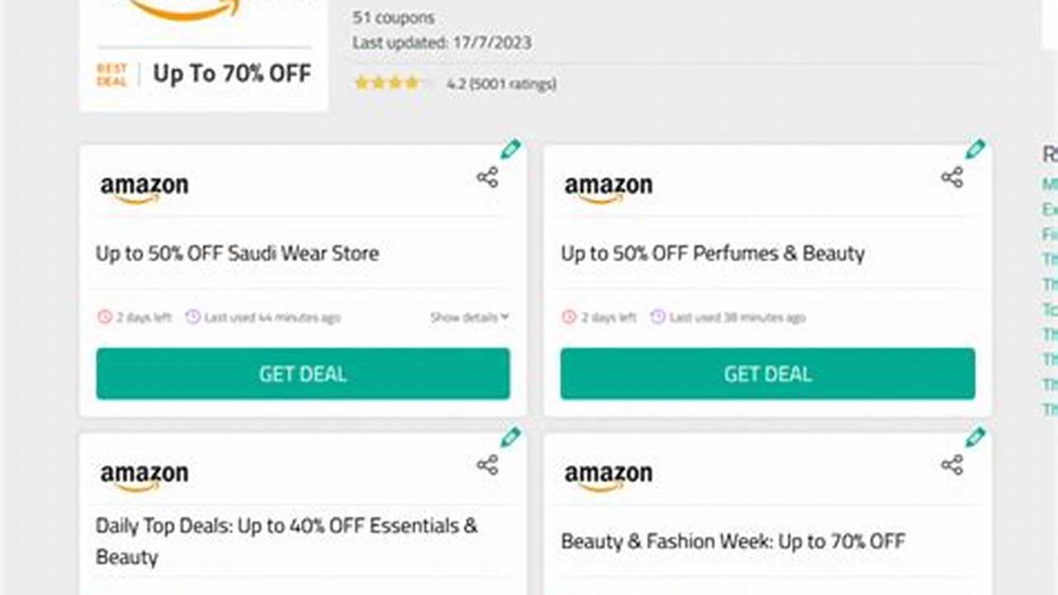This screenshot has width=1058, height=595.
Task: Click the share icon on Saudi Wear coupon
Action: point(488,176)
